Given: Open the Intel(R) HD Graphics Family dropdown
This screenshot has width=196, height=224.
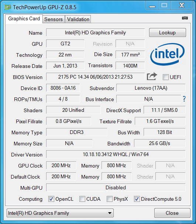Looking at the screenshot, I should click(60, 213).
